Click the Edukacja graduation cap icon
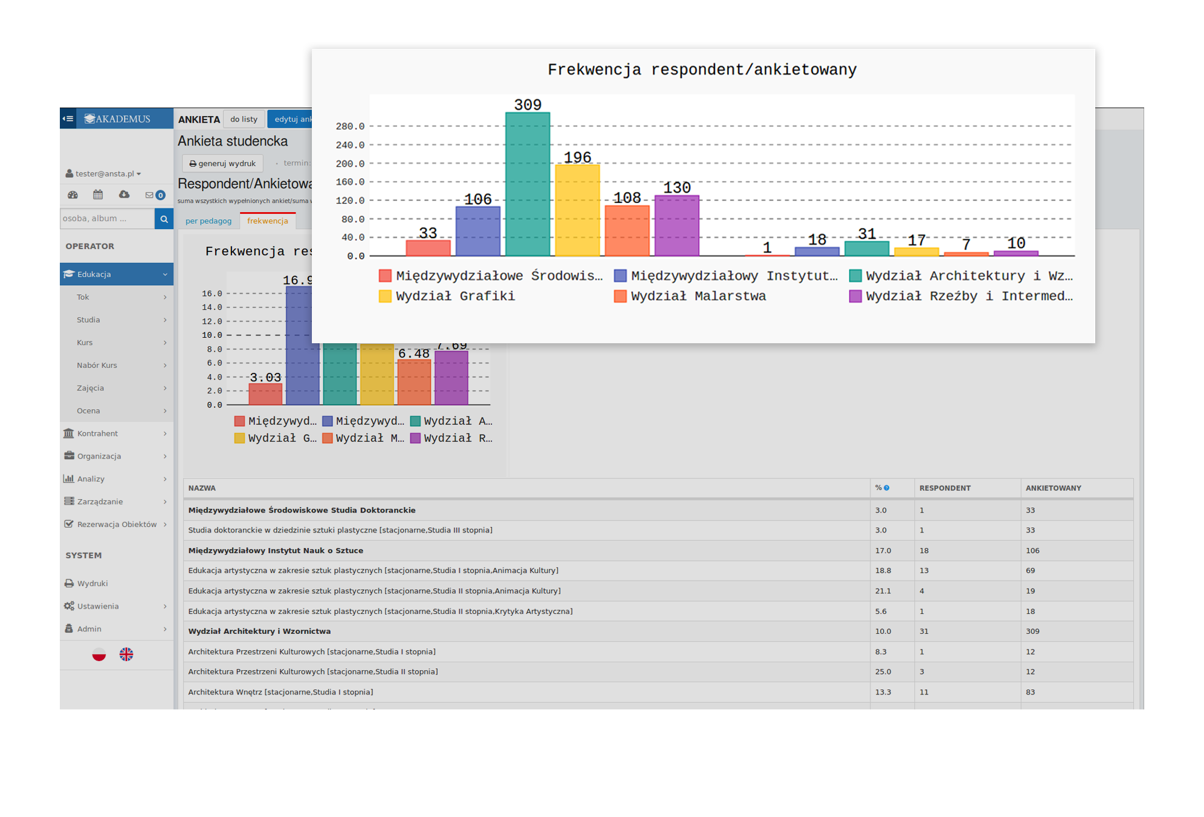 pyautogui.click(x=69, y=274)
